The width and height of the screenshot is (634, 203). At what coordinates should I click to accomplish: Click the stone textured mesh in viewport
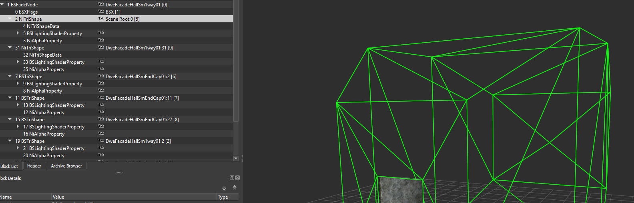401,190
